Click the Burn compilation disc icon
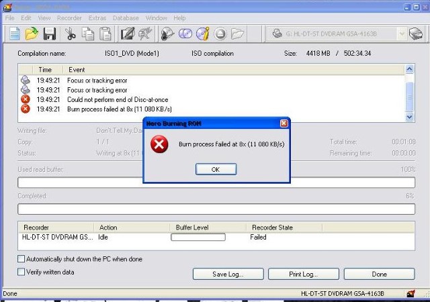430x302 pixels. (168, 34)
